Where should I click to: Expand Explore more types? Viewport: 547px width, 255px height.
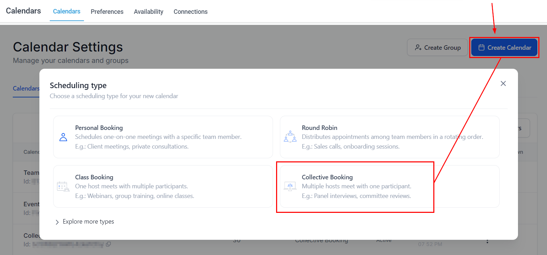88,222
